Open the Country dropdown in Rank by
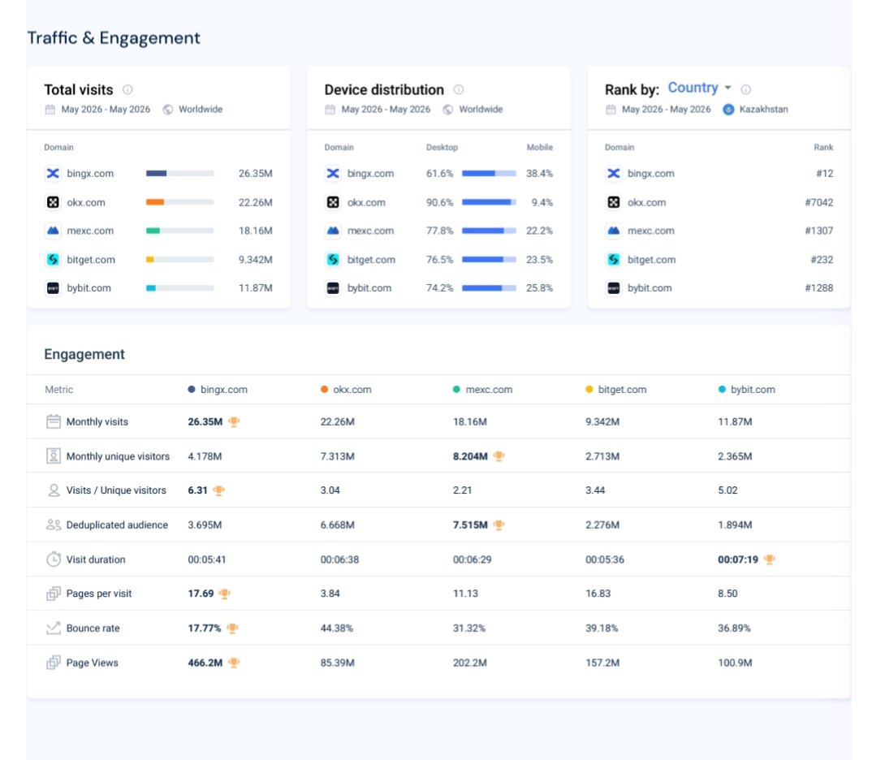This screenshot has width=872, height=760. coord(699,88)
